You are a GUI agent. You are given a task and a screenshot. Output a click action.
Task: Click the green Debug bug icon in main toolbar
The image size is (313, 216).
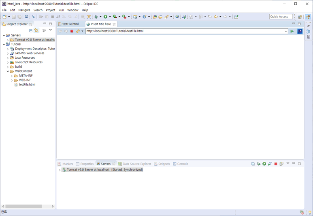pos(96,17)
